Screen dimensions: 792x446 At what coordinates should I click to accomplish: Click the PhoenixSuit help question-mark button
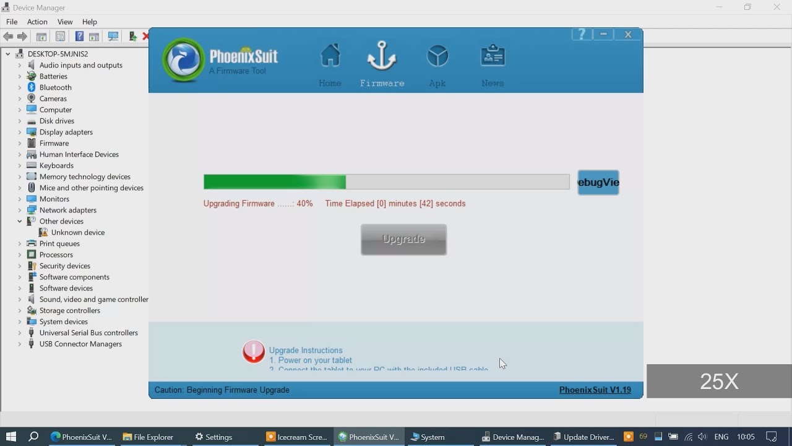tap(582, 35)
